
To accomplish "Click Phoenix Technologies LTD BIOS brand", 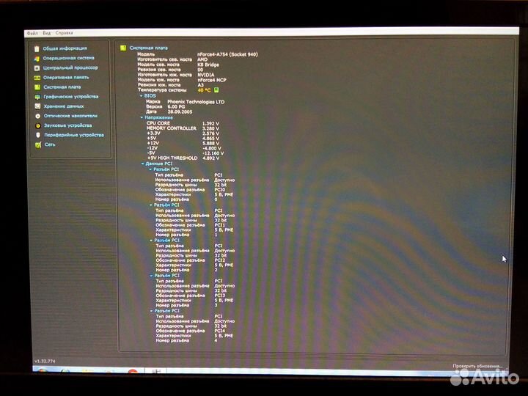I will (196, 102).
